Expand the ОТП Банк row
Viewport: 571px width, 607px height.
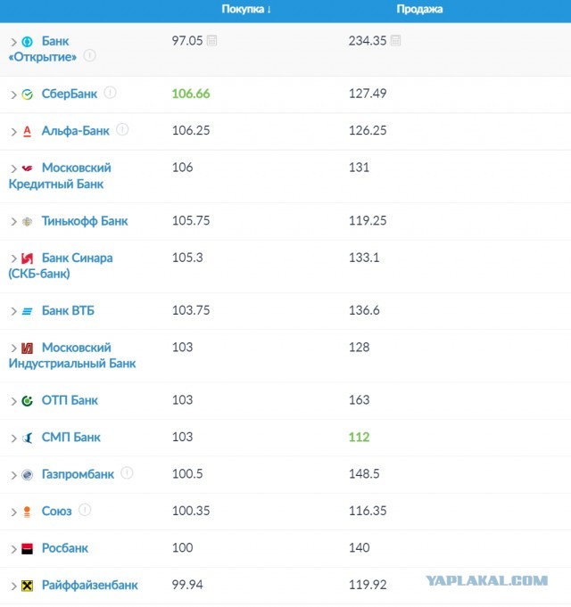(x=13, y=401)
